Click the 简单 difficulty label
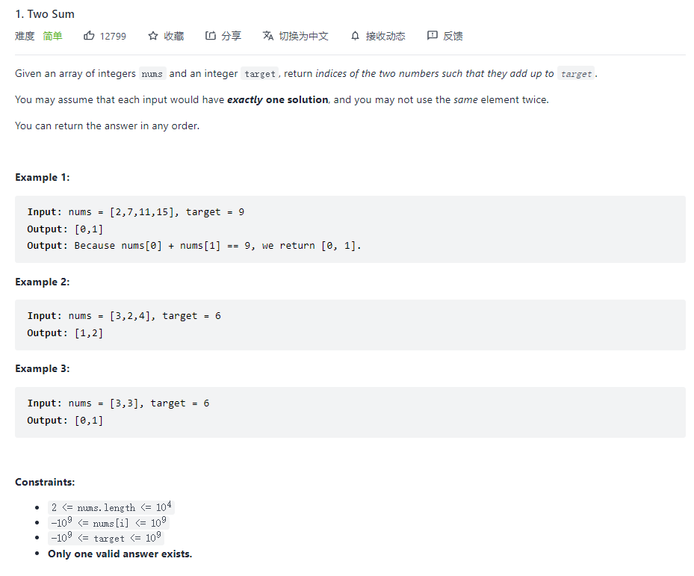Viewport: 694px width, 576px height. [53, 36]
